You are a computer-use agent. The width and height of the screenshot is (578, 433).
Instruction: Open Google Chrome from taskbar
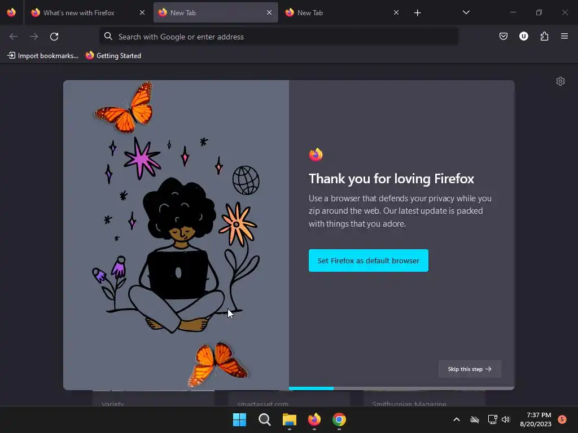pyautogui.click(x=339, y=419)
